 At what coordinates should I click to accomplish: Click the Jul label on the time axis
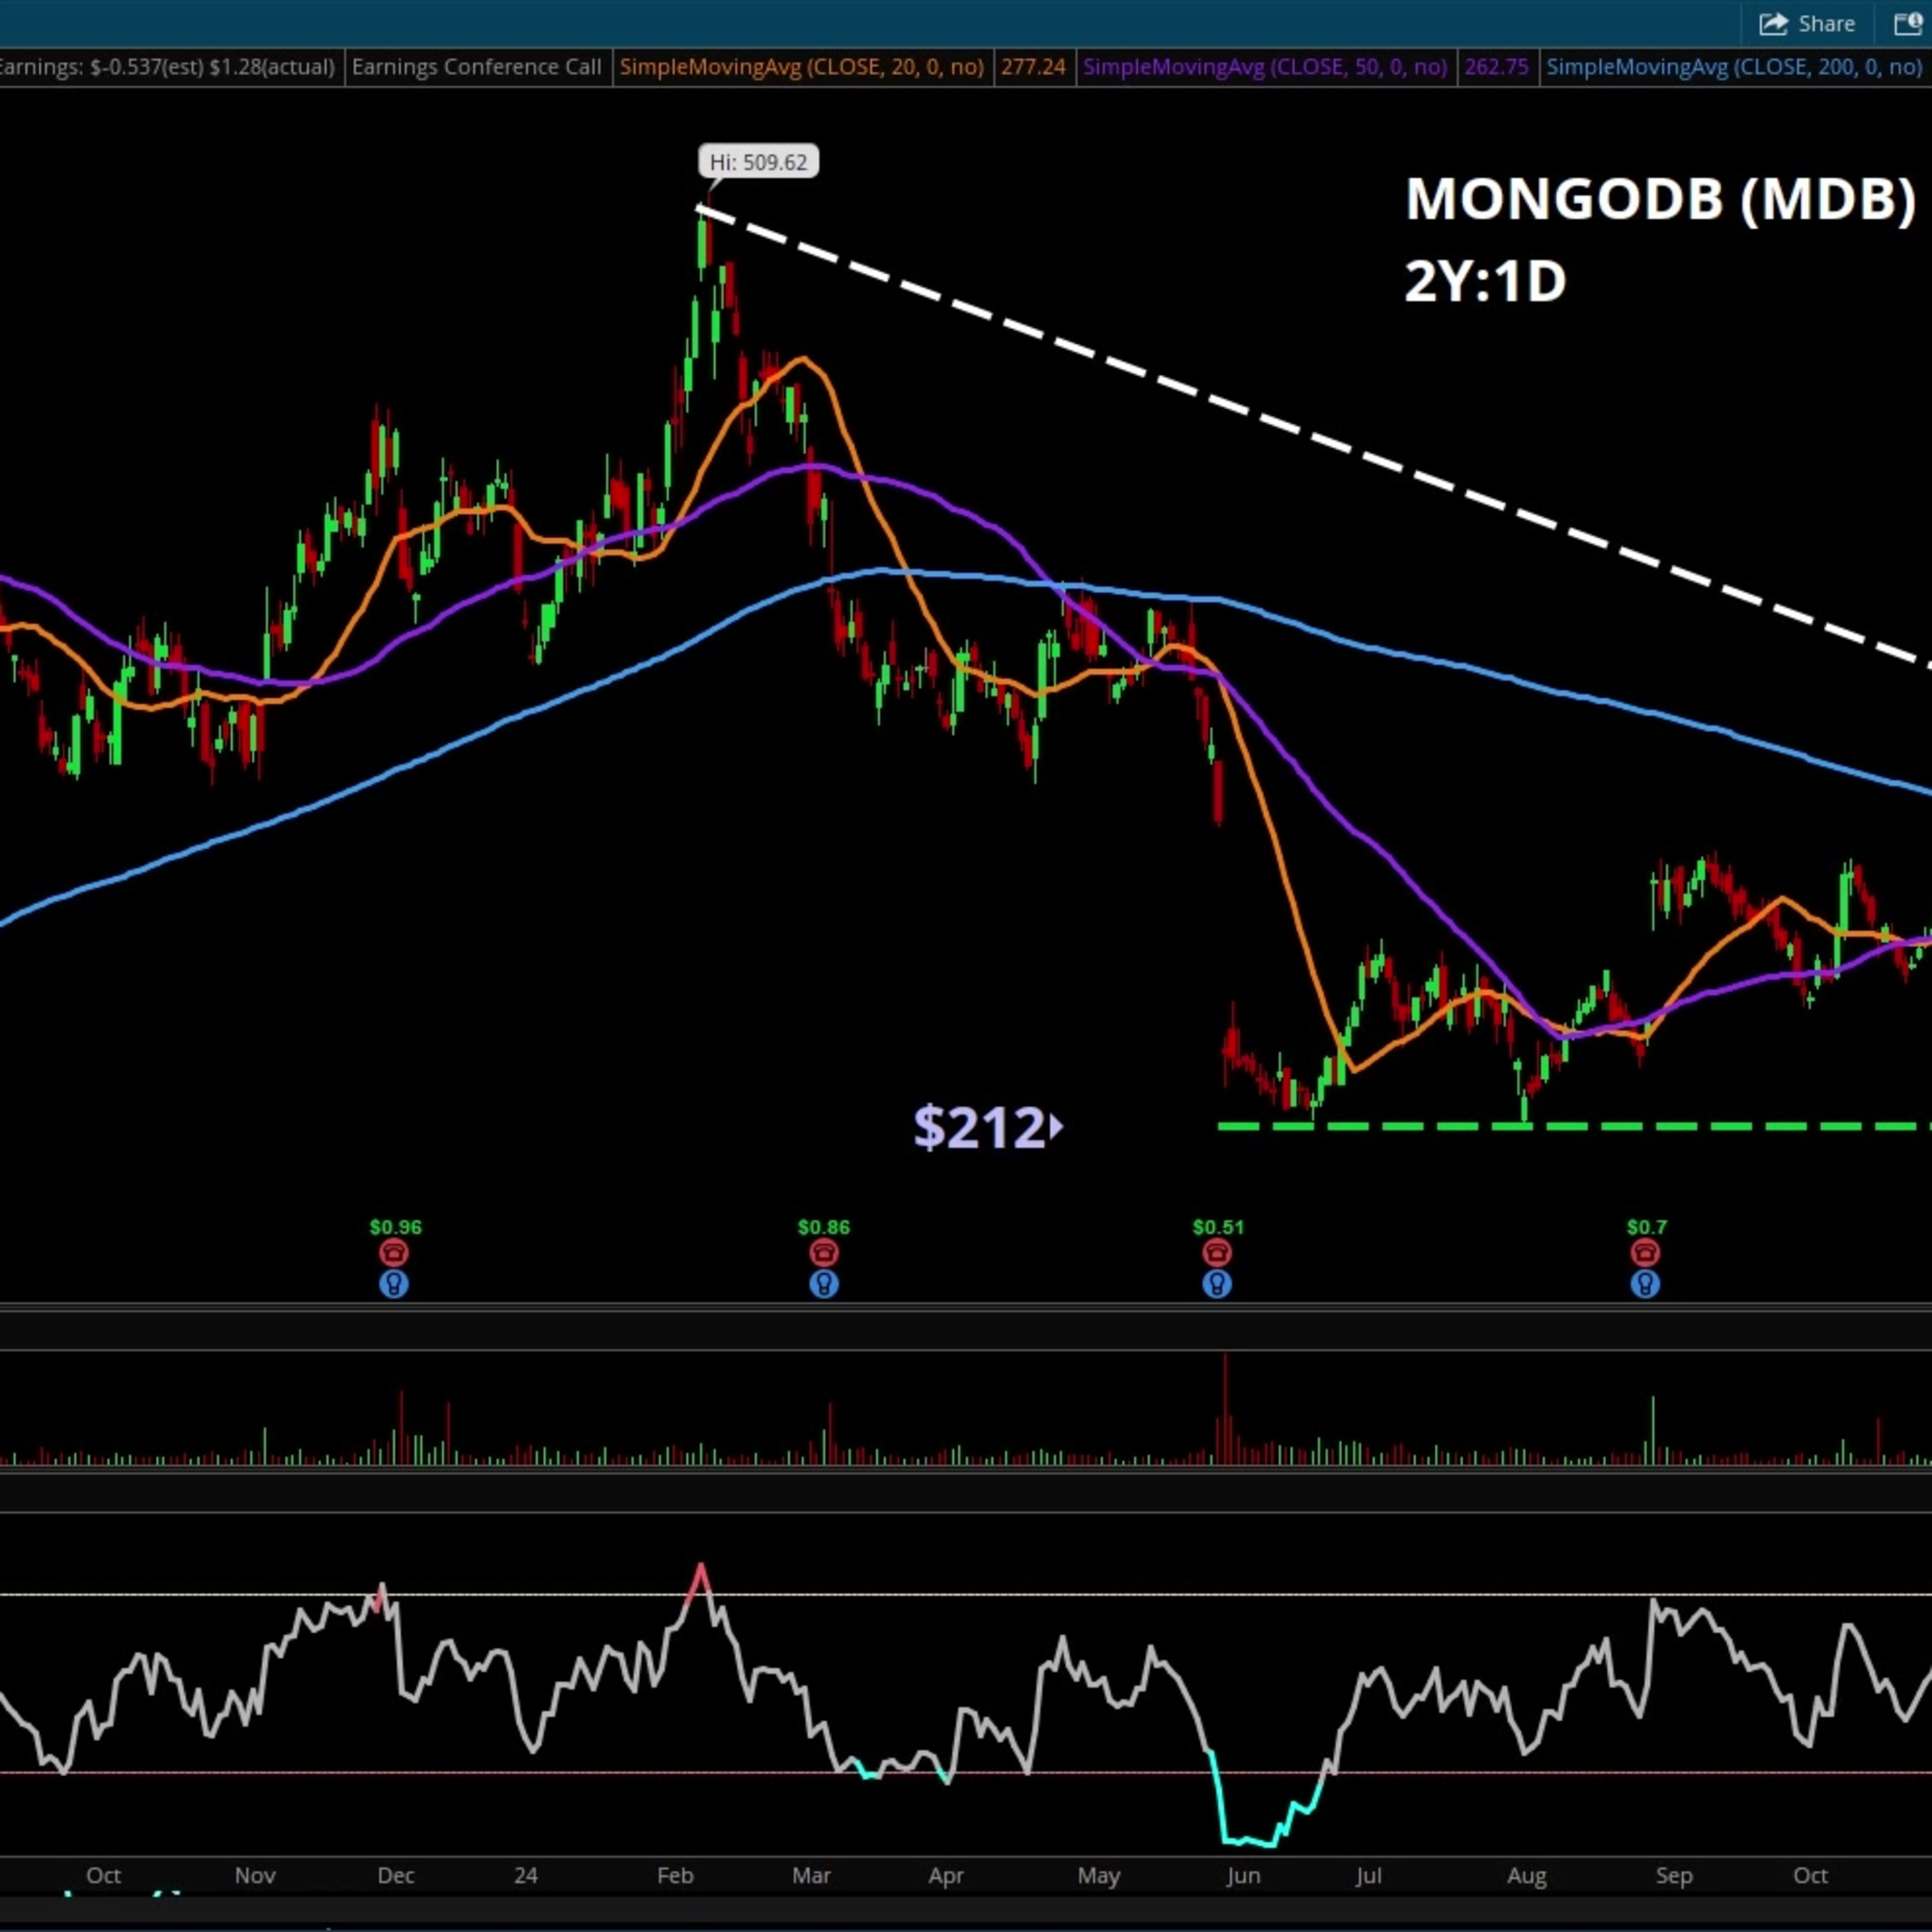click(x=1369, y=1876)
